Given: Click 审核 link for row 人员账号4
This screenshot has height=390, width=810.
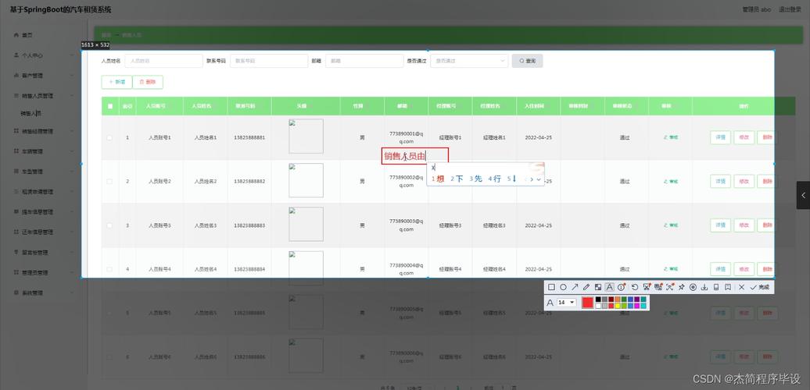Looking at the screenshot, I should [x=671, y=269].
